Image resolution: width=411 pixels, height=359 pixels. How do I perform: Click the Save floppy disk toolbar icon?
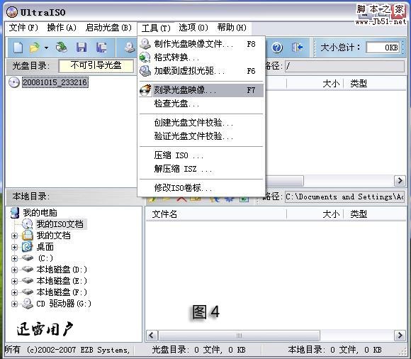coord(81,48)
